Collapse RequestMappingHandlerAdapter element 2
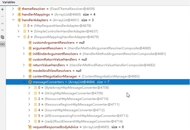190x130 pixels. pos(19,37)
